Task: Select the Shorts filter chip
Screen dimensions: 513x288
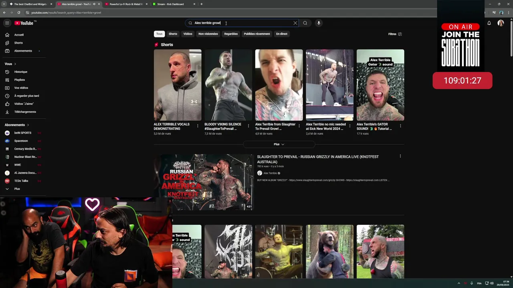Action: (173, 34)
